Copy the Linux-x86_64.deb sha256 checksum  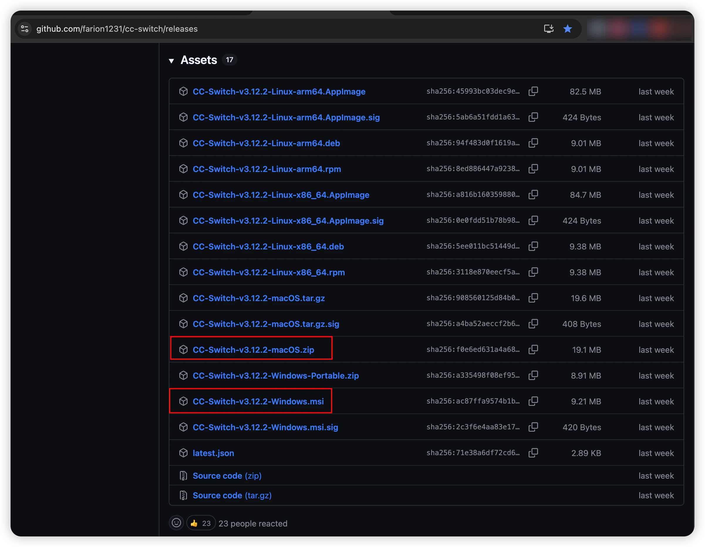533,246
